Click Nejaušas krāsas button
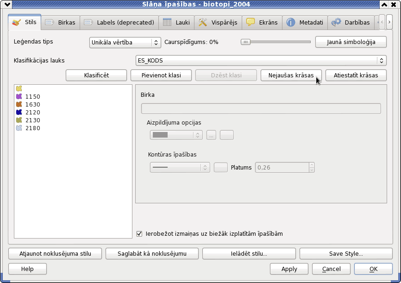This screenshot has height=283, width=401. point(291,75)
